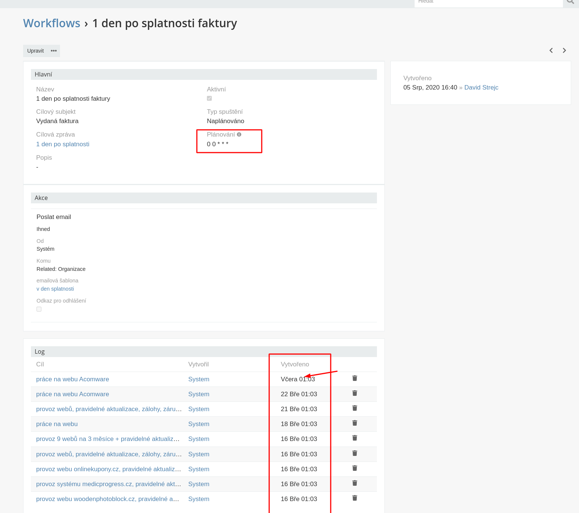Toggle the Aktivní checkbox
The height and width of the screenshot is (513, 579).
point(209,98)
